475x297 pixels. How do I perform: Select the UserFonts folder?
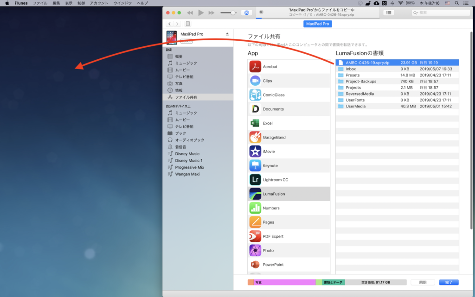click(x=397, y=100)
